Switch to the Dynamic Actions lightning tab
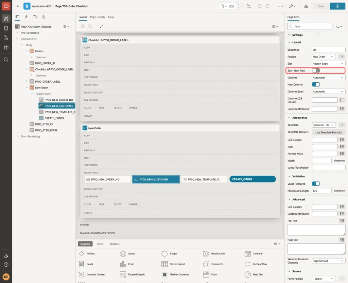This screenshot has height=283, width=348. (26, 17)
